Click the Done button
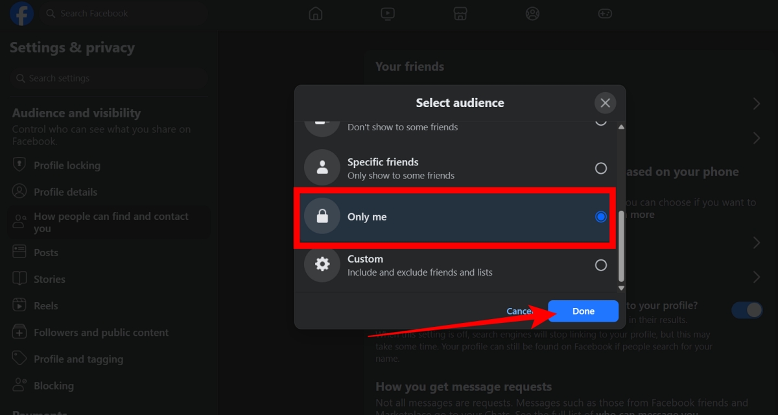778x415 pixels. (583, 311)
